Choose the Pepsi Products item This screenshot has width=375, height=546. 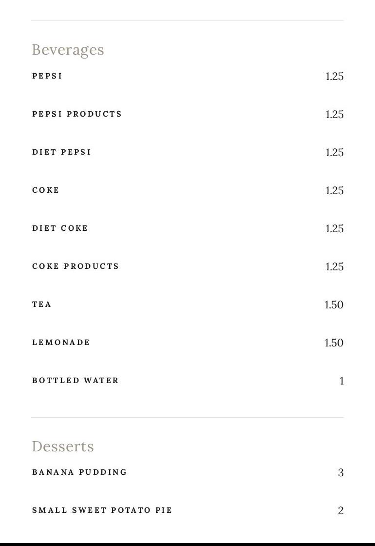[77, 114]
